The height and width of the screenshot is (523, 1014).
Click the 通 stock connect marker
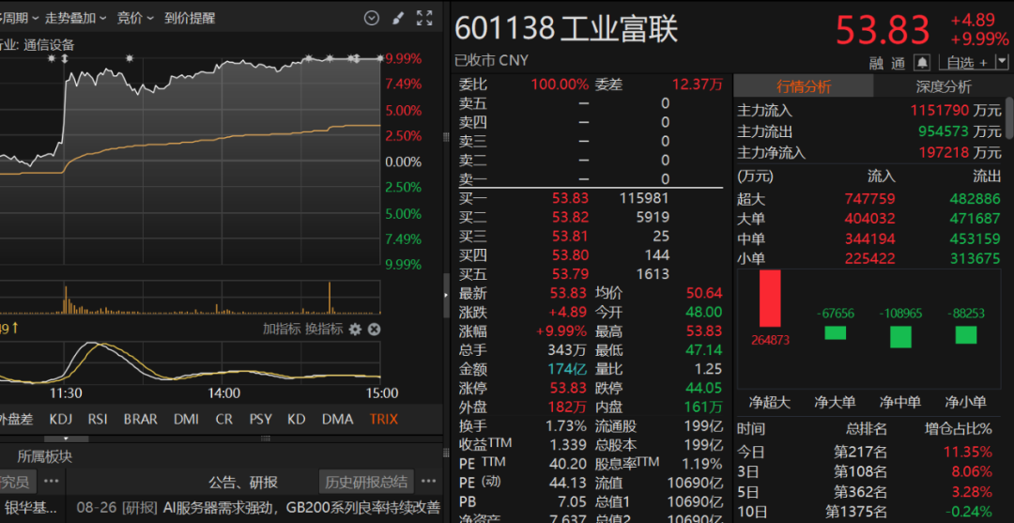pos(898,63)
